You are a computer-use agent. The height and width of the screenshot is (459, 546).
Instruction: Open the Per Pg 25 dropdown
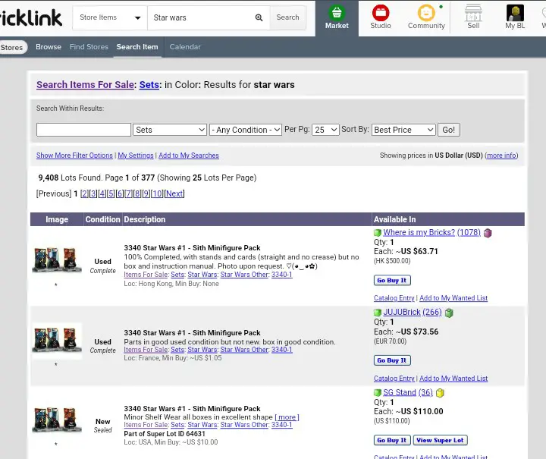pyautogui.click(x=325, y=130)
